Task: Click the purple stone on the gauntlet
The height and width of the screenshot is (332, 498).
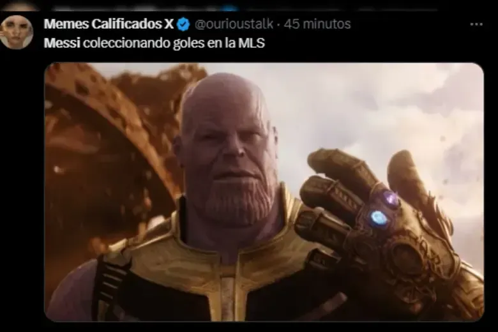Action: click(x=390, y=199)
